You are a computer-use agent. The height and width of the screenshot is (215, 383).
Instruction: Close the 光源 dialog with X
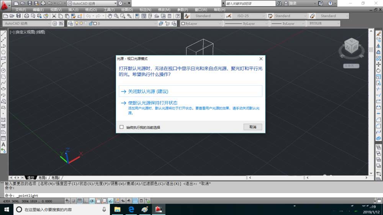click(261, 59)
